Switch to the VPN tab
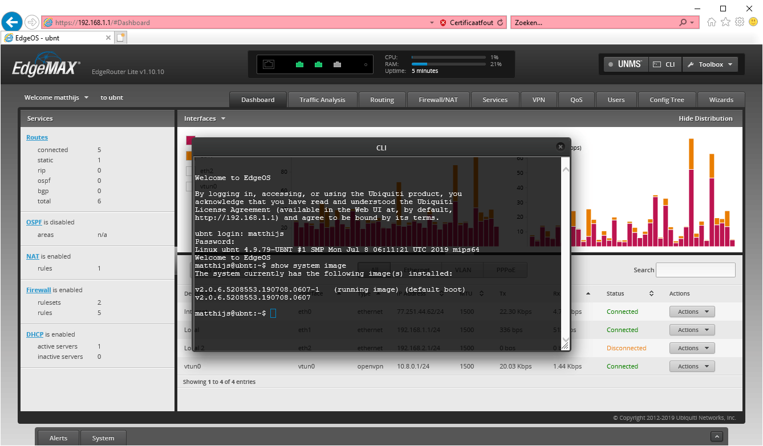 539,100
